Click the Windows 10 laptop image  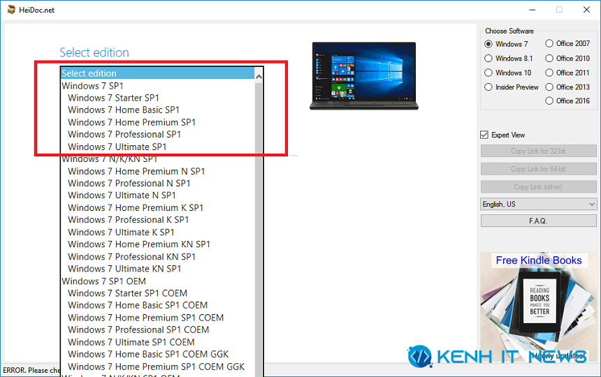click(x=363, y=76)
